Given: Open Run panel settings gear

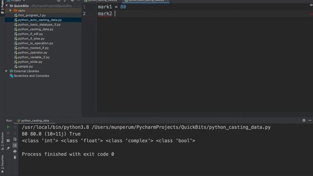Looking at the screenshot, I should point(304,120).
